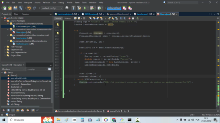Click the Debug Project icon
220x123 pixels.
tap(92, 8)
